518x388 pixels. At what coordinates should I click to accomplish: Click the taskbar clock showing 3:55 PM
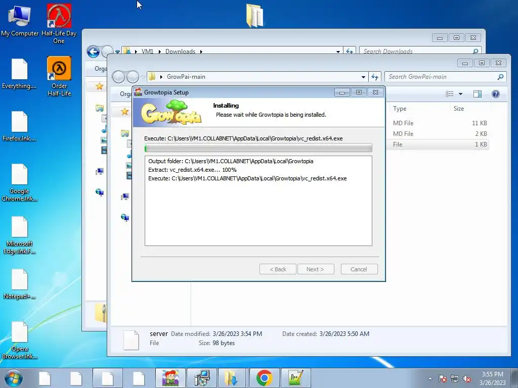coord(492,378)
